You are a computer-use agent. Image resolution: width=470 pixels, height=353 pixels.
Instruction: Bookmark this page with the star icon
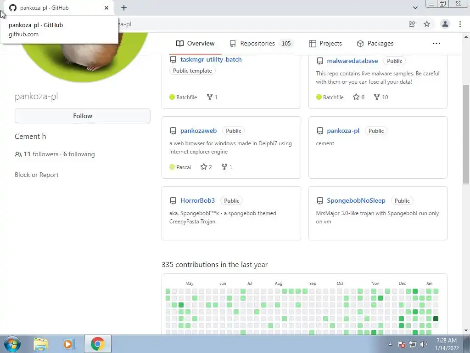click(x=427, y=24)
